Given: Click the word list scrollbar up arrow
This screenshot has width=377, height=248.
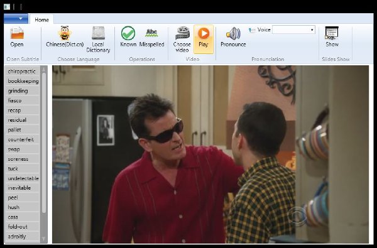Looking at the screenshot, I should click(x=44, y=70).
